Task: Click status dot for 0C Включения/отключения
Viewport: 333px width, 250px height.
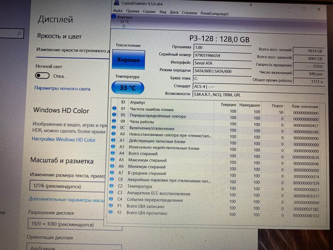Action: coord(113,127)
